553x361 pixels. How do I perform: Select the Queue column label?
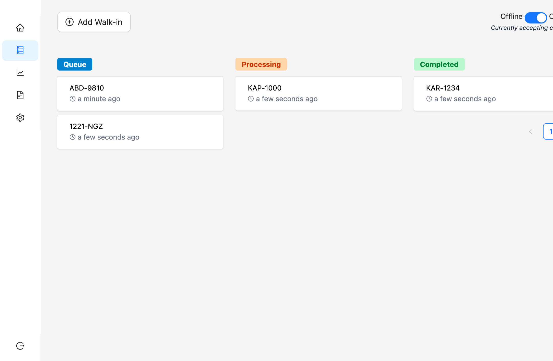pyautogui.click(x=75, y=64)
